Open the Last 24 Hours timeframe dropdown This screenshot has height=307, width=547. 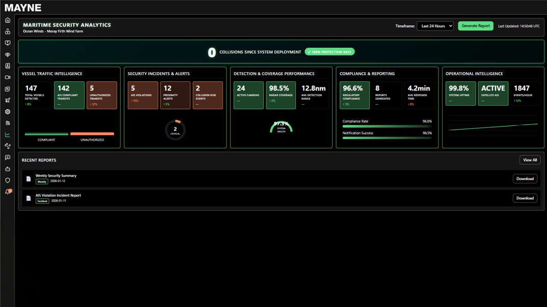point(435,25)
